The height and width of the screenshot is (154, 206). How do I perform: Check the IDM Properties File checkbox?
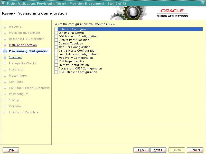coord(56,61)
